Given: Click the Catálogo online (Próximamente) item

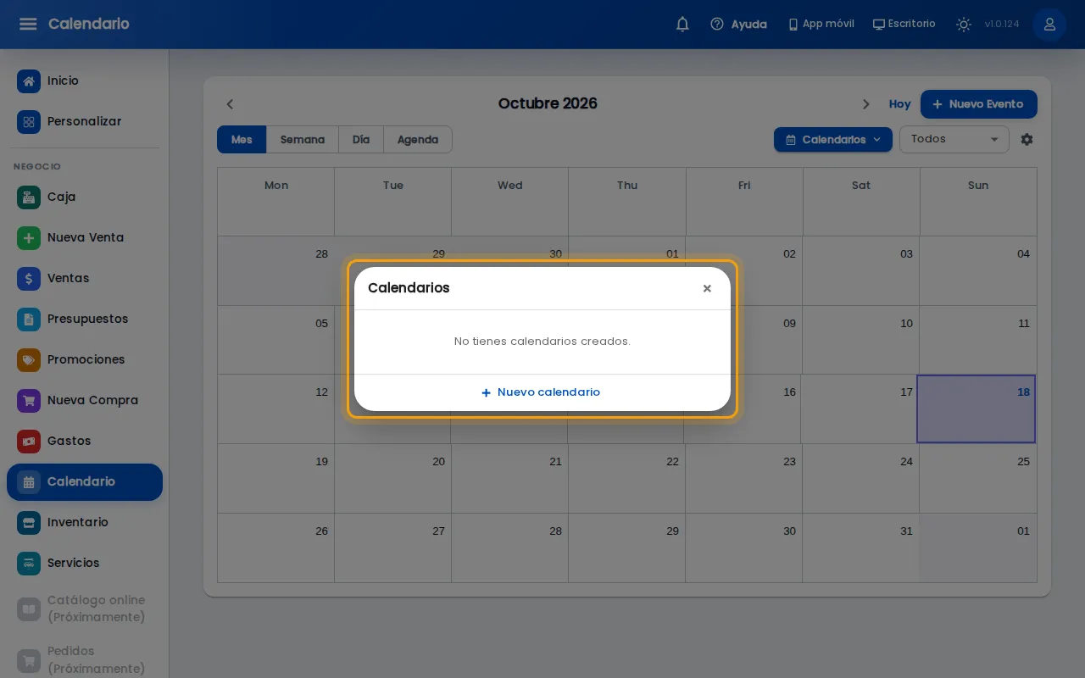Looking at the screenshot, I should 85,609.
